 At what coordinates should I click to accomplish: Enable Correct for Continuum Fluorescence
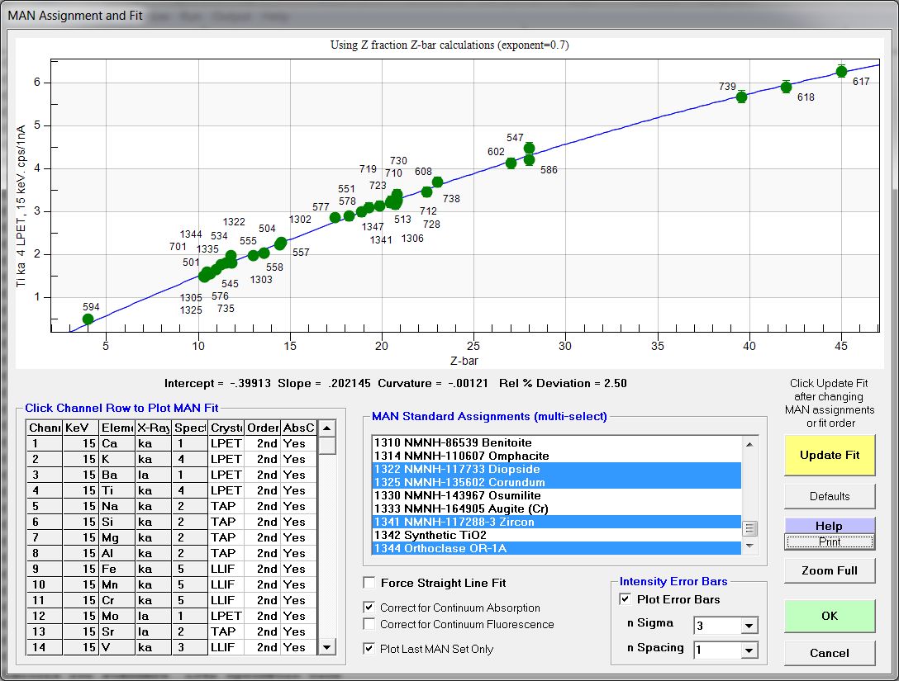point(369,624)
